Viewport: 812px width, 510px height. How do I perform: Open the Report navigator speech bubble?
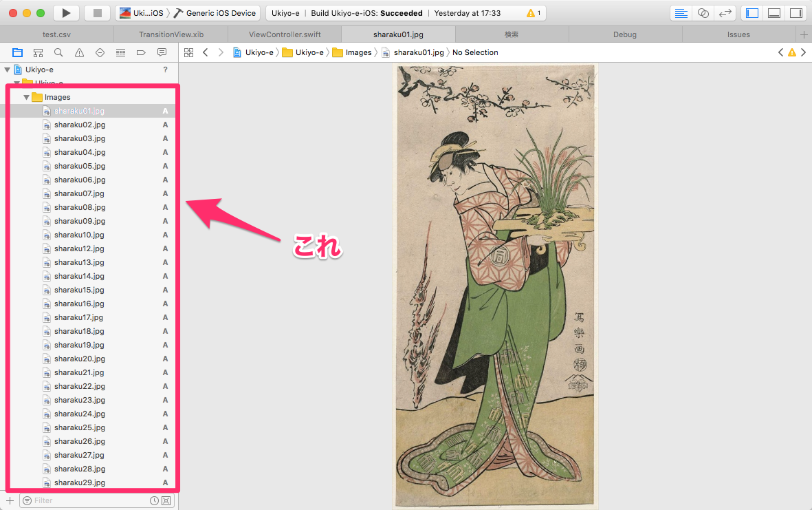point(162,52)
